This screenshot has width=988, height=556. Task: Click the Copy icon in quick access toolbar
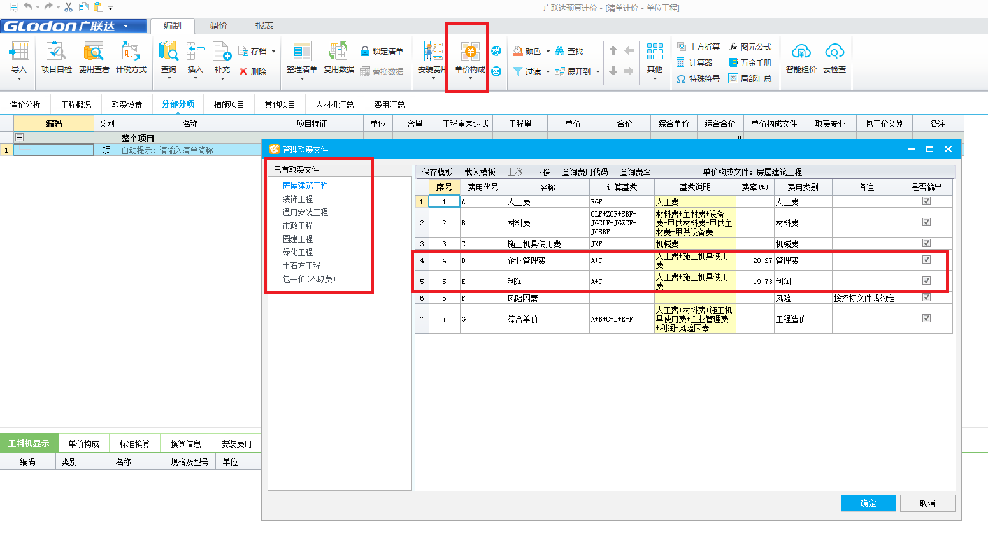click(x=83, y=7)
